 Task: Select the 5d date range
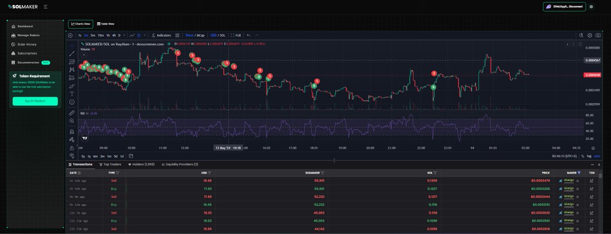click(115, 156)
